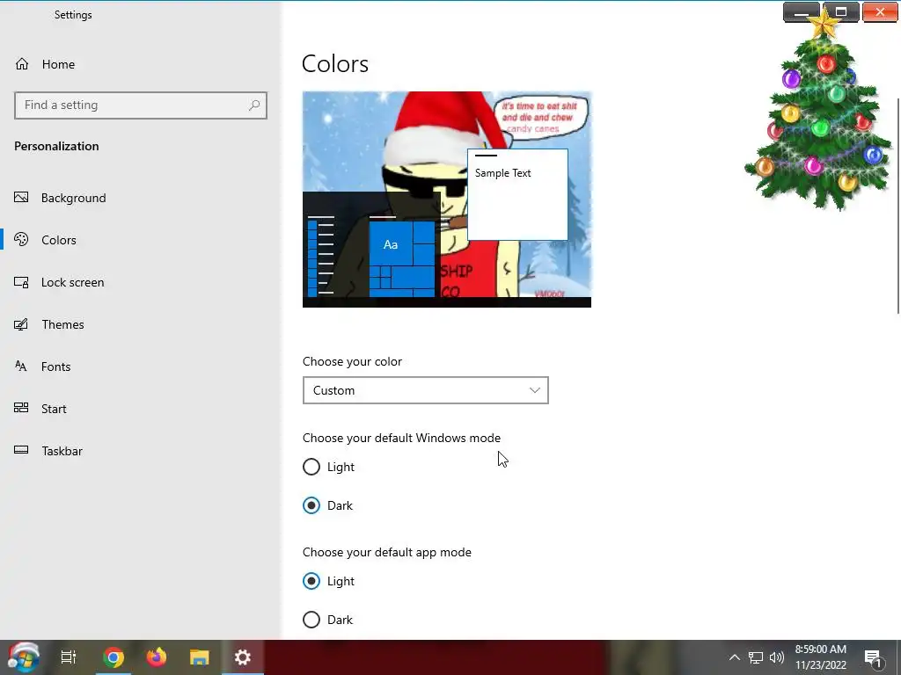Click the Personalization heading
This screenshot has height=675, width=901.
pos(56,146)
